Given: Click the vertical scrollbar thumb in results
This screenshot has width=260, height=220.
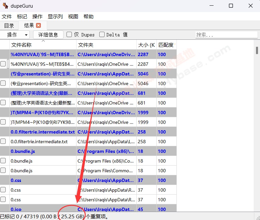Looking at the screenshot, I should 257,50.
